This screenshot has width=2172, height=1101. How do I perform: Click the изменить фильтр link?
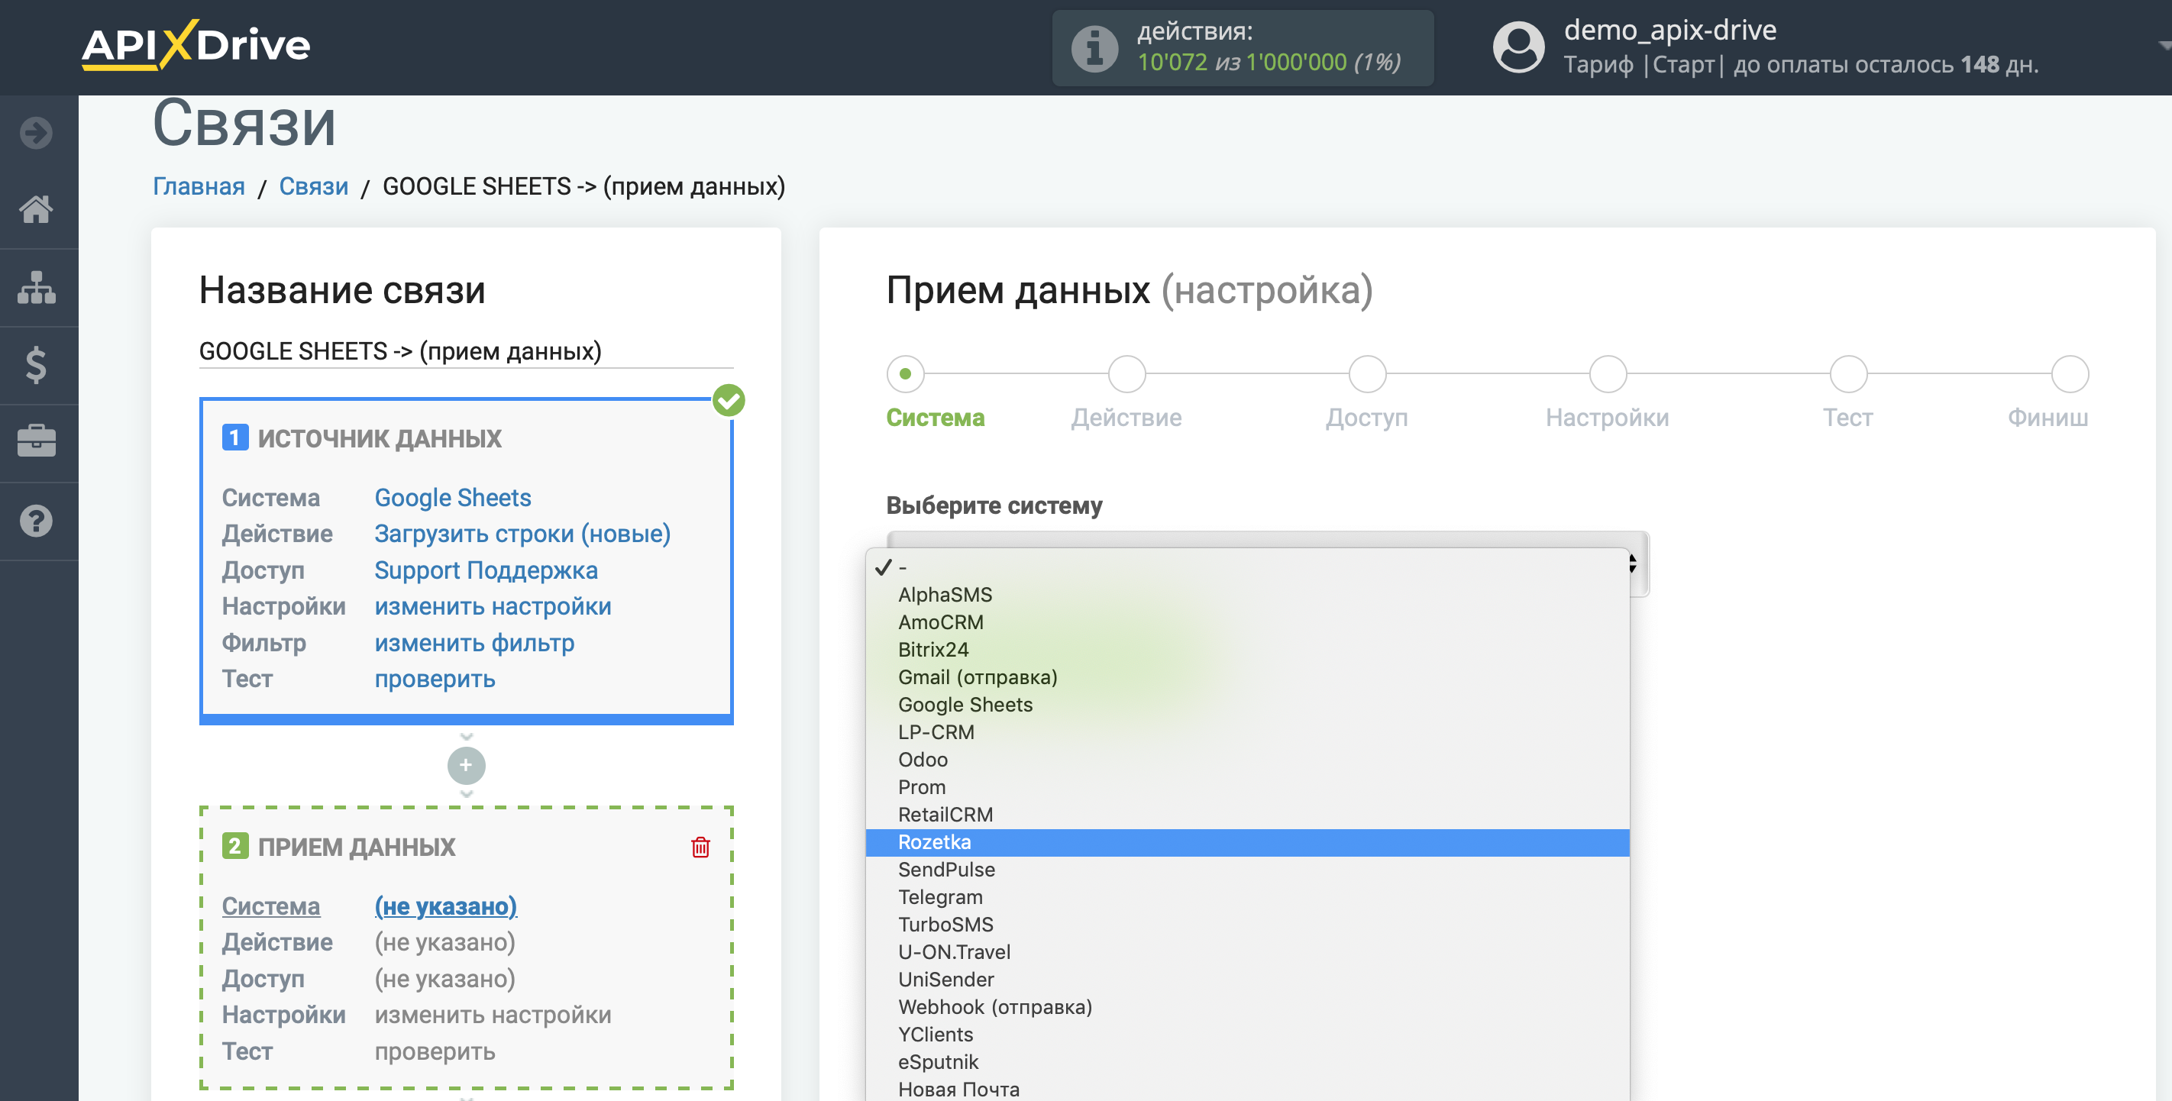[475, 642]
